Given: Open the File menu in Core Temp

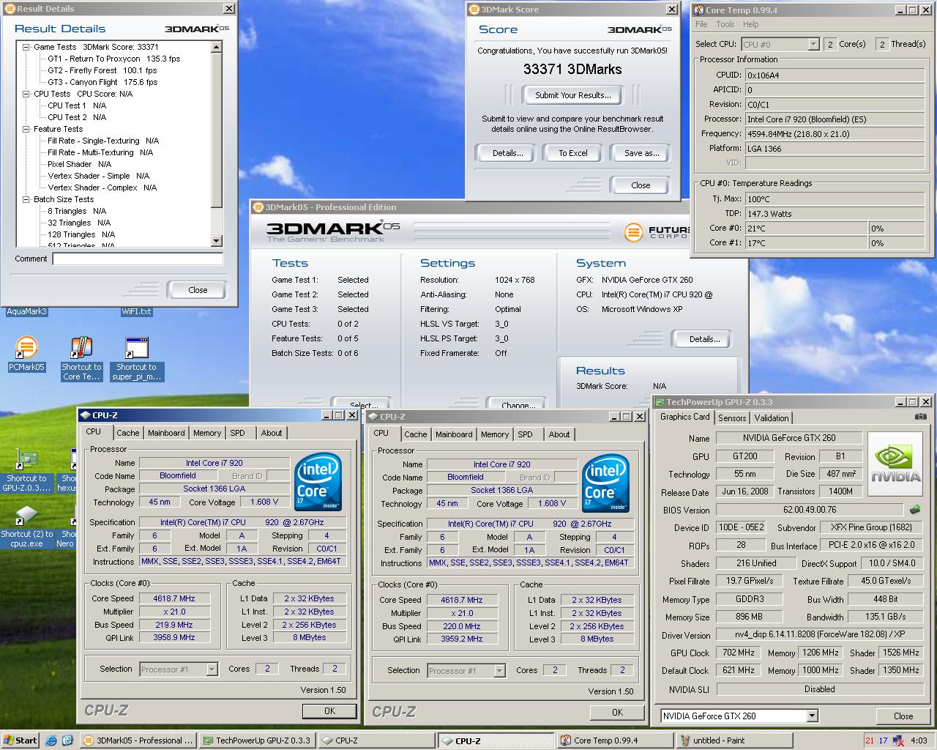Looking at the screenshot, I should (701, 24).
